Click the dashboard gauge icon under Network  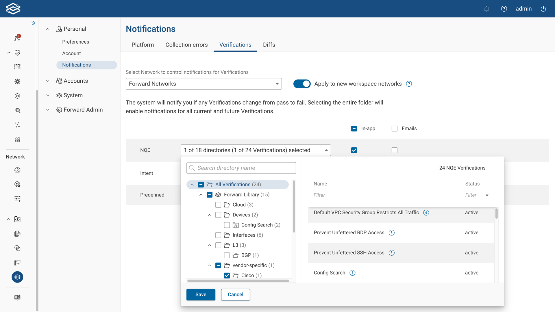click(x=17, y=170)
